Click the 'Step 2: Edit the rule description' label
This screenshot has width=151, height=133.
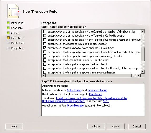tap(77, 81)
